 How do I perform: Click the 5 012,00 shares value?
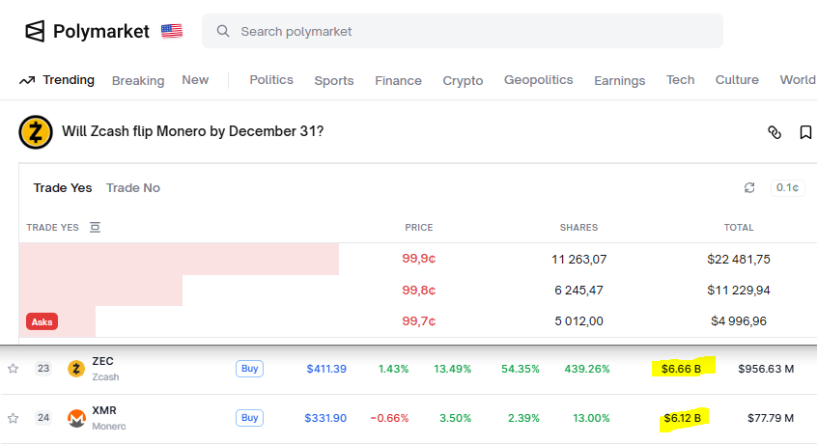tap(578, 321)
